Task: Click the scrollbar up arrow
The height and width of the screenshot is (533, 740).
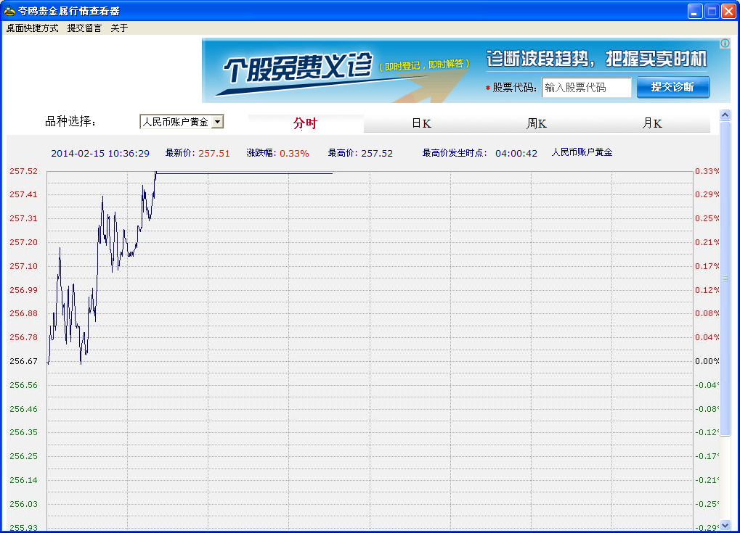Action: (724, 115)
